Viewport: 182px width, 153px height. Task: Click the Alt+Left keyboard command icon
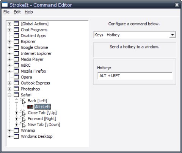point(30,107)
